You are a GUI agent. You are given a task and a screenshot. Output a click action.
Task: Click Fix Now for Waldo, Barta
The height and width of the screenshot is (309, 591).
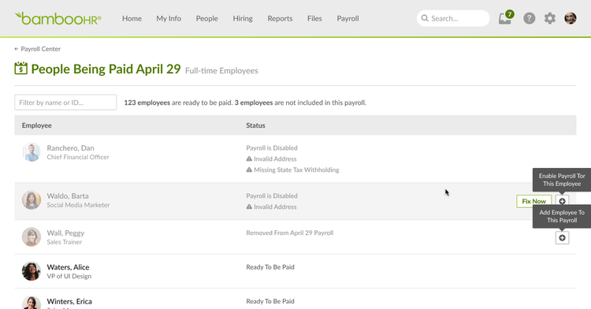(x=533, y=201)
